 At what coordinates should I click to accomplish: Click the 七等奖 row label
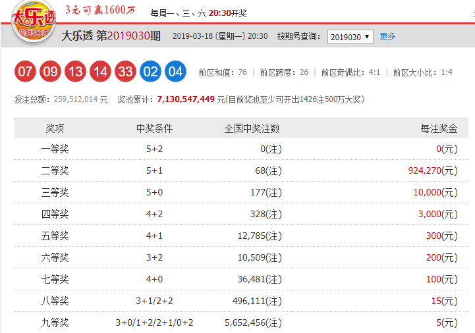pyautogui.click(x=55, y=279)
